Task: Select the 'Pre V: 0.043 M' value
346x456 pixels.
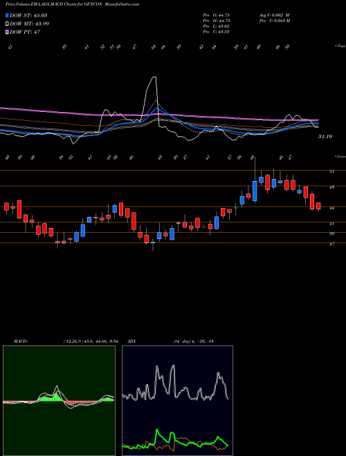Action: (x=275, y=21)
